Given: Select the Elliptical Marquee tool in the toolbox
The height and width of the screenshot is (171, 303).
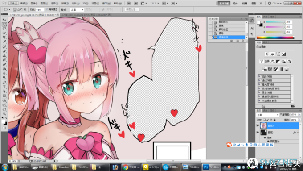Looking at the screenshot, I should [x=4, y=24].
